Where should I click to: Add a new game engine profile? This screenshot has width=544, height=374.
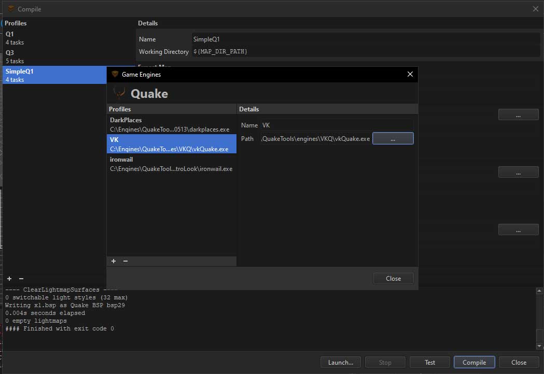[x=114, y=261]
